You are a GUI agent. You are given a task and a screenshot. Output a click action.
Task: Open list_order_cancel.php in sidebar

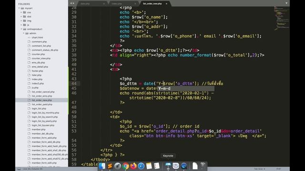43,92
